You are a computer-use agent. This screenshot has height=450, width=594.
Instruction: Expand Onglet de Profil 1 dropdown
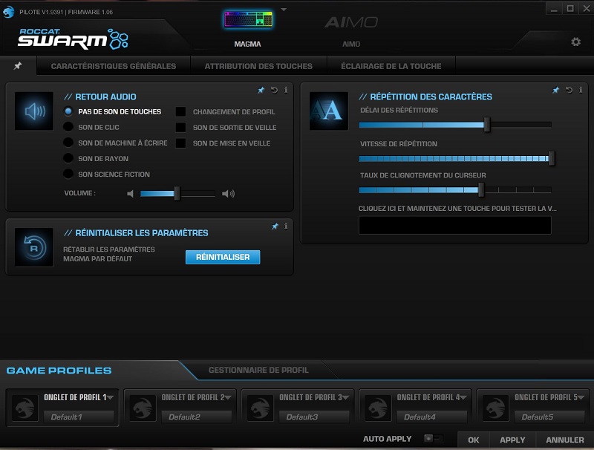(110, 397)
